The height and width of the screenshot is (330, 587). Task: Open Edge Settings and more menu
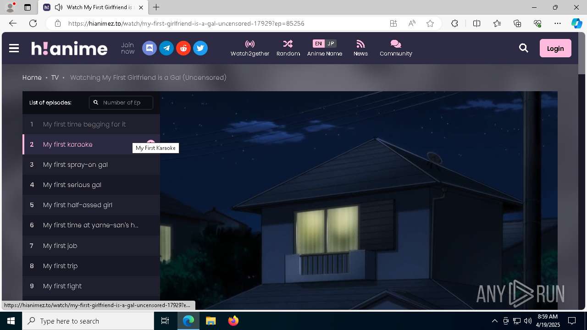[x=558, y=23]
